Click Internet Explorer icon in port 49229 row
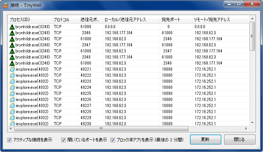The image size is (263, 152). (12, 118)
